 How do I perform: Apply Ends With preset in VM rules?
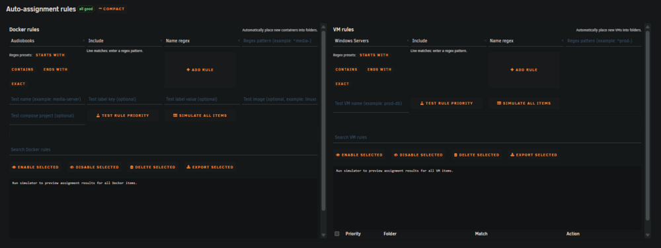tap(379, 69)
